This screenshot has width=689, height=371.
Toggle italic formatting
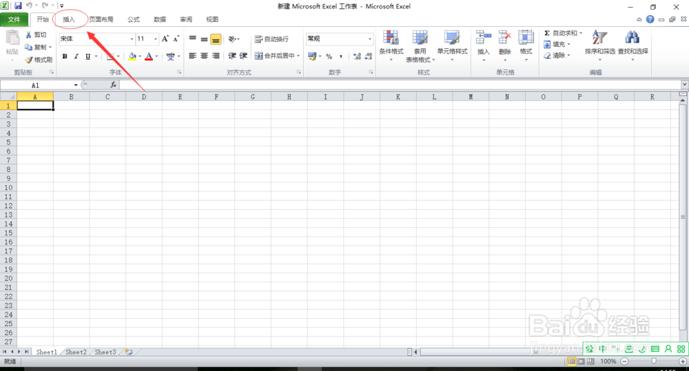pyautogui.click(x=76, y=56)
